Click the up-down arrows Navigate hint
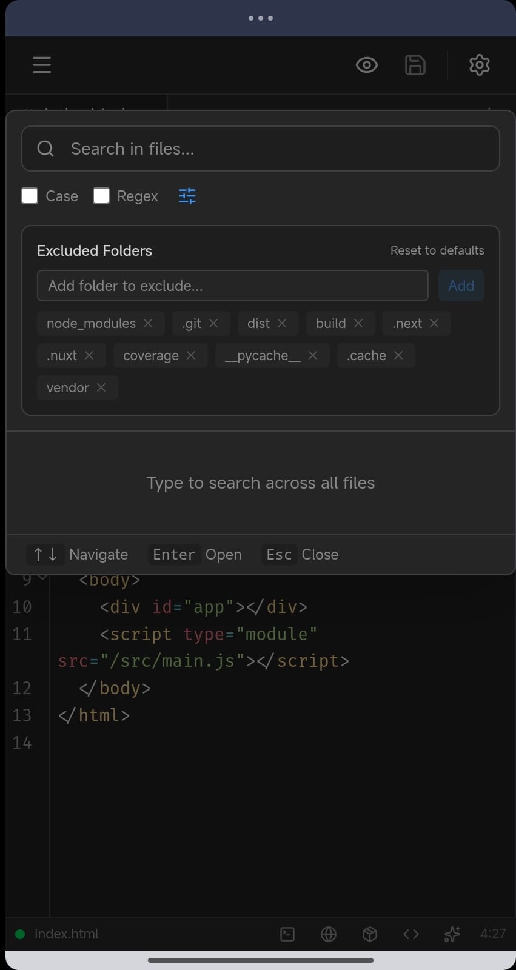The height and width of the screenshot is (970, 516). [78, 555]
